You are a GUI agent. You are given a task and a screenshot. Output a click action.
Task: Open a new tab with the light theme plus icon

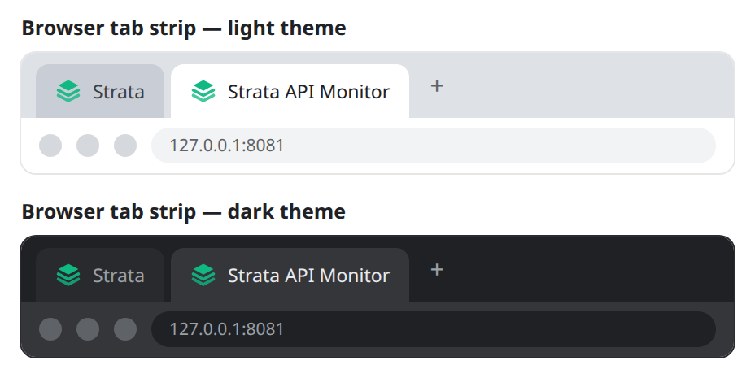(437, 86)
